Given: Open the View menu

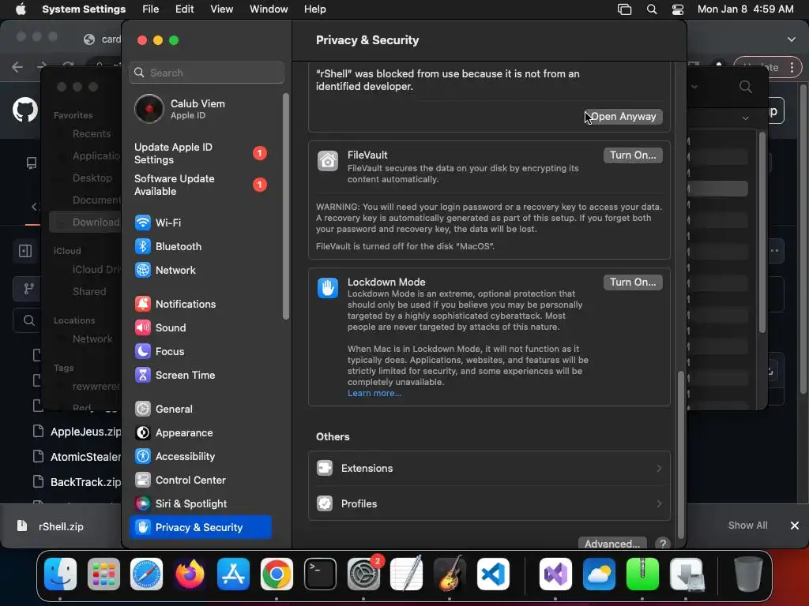Looking at the screenshot, I should (221, 9).
